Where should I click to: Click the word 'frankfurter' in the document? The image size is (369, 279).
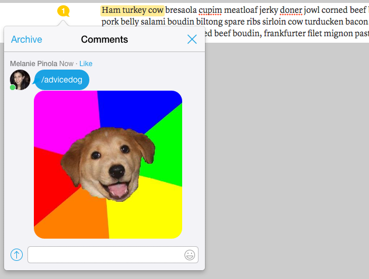[x=284, y=33]
